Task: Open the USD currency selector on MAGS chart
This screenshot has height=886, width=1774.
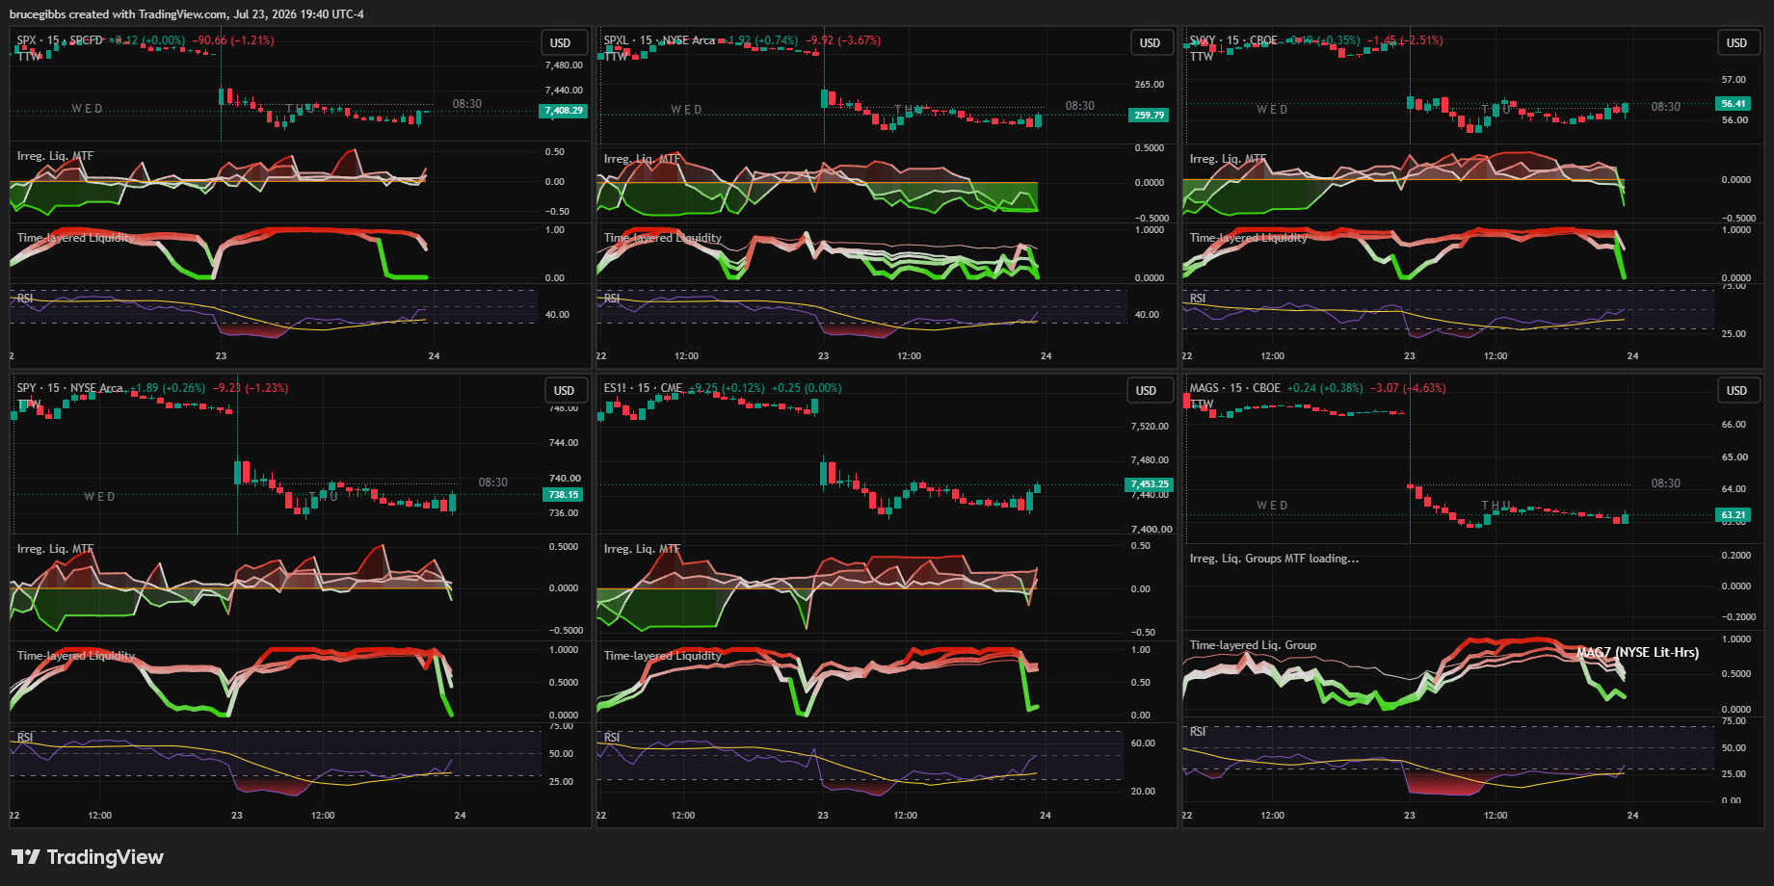Action: pyautogui.click(x=1736, y=390)
